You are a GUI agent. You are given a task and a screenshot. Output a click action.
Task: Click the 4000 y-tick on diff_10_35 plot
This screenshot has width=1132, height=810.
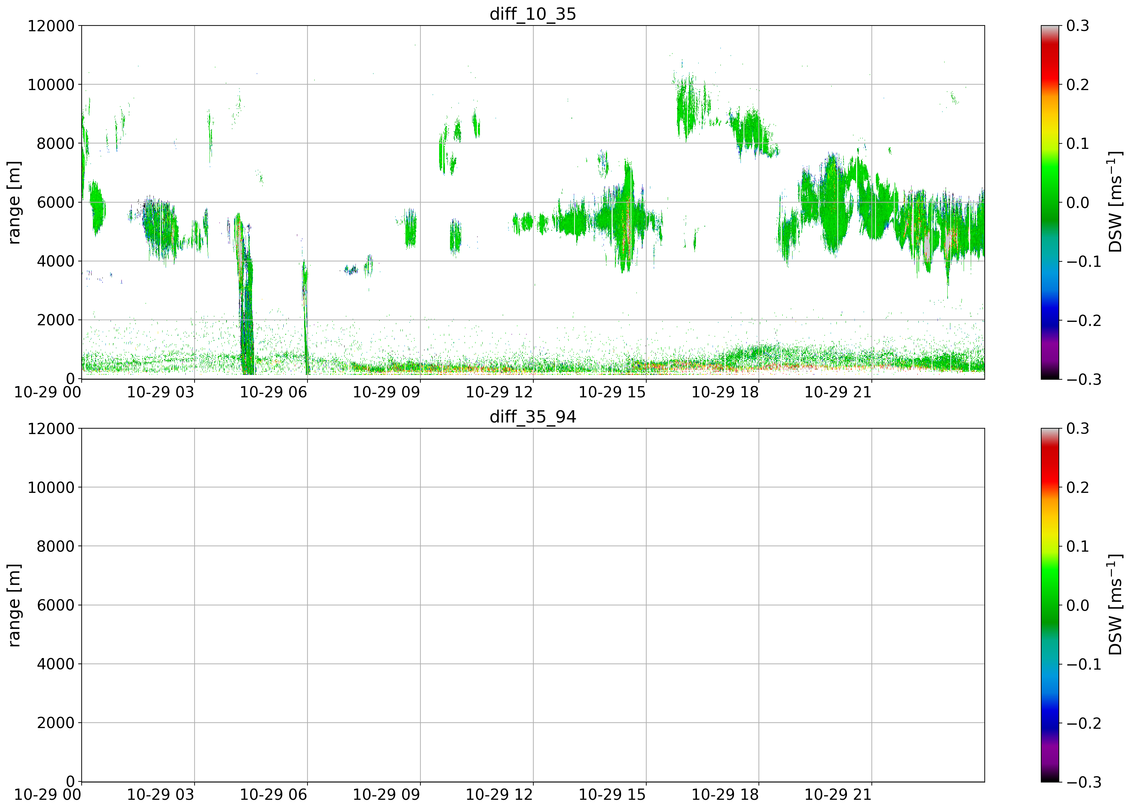click(55, 261)
